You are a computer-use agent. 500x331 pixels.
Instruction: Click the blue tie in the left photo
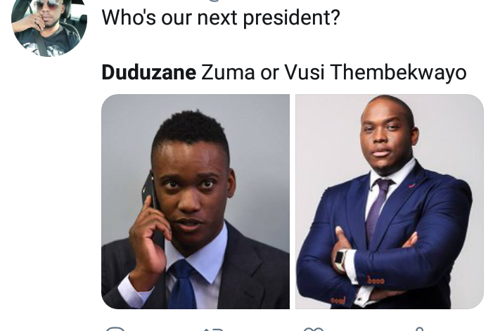tap(183, 283)
